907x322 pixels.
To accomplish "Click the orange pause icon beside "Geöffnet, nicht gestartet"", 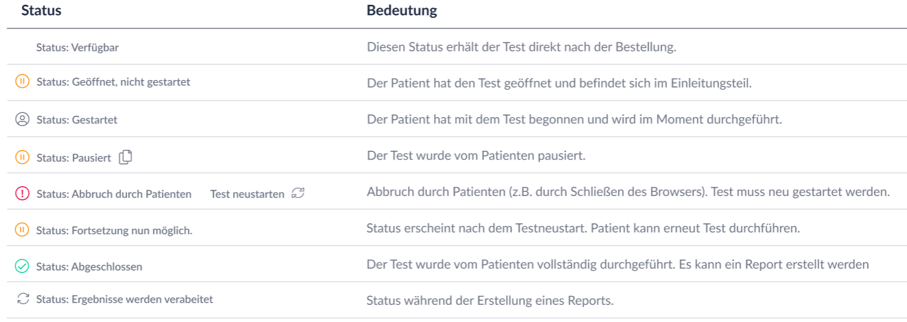I will click(22, 82).
